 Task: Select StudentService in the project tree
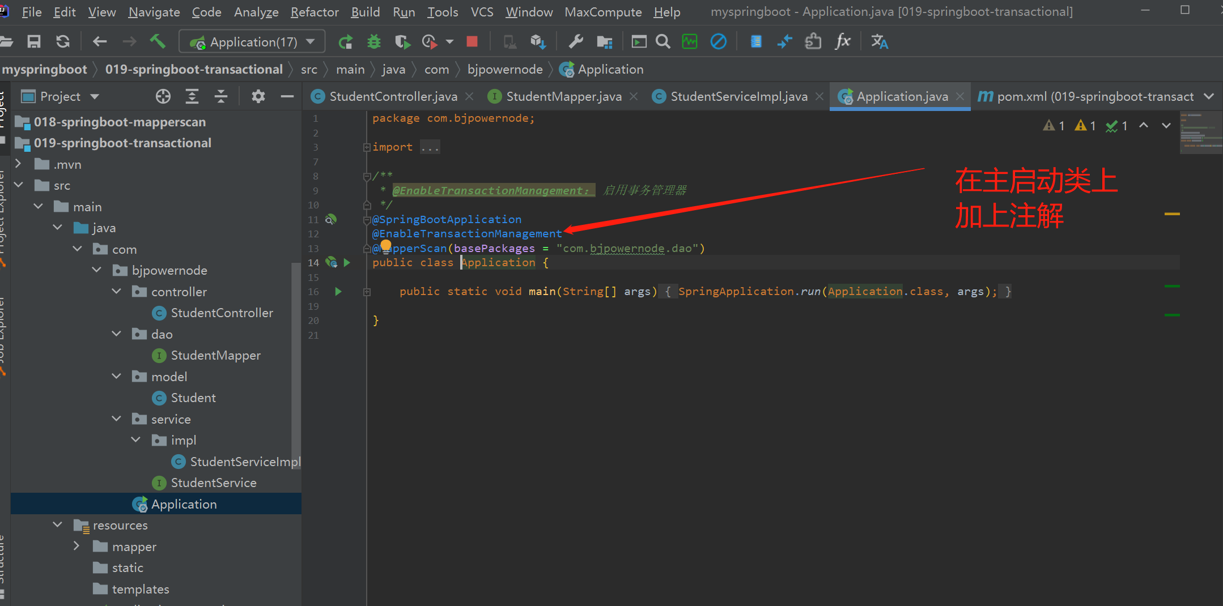tap(213, 483)
